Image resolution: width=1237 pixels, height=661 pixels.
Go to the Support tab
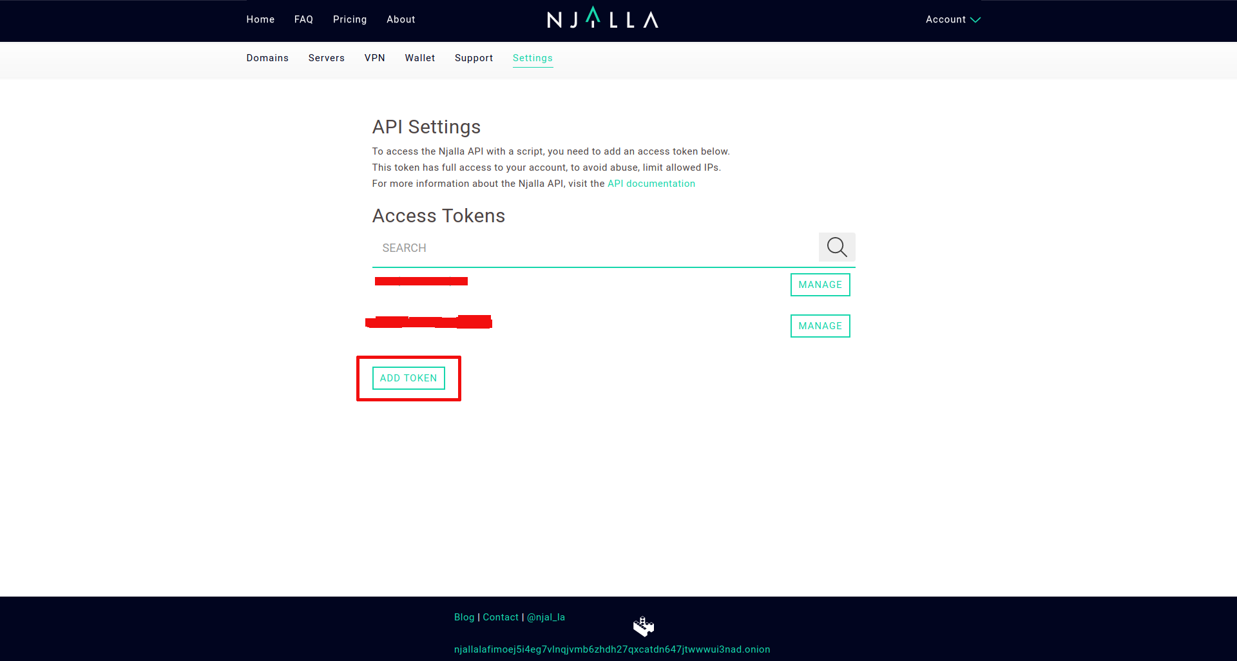point(474,58)
